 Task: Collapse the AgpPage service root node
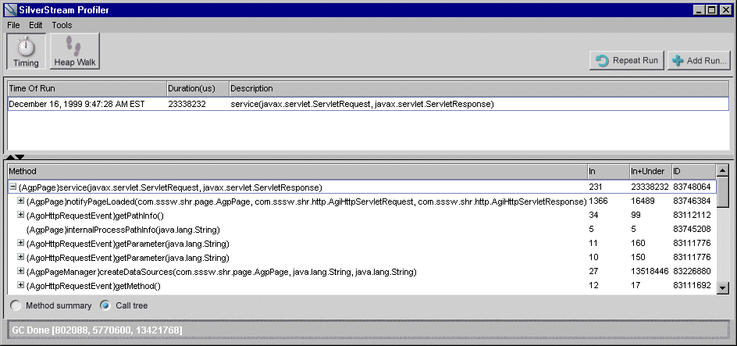(12, 187)
